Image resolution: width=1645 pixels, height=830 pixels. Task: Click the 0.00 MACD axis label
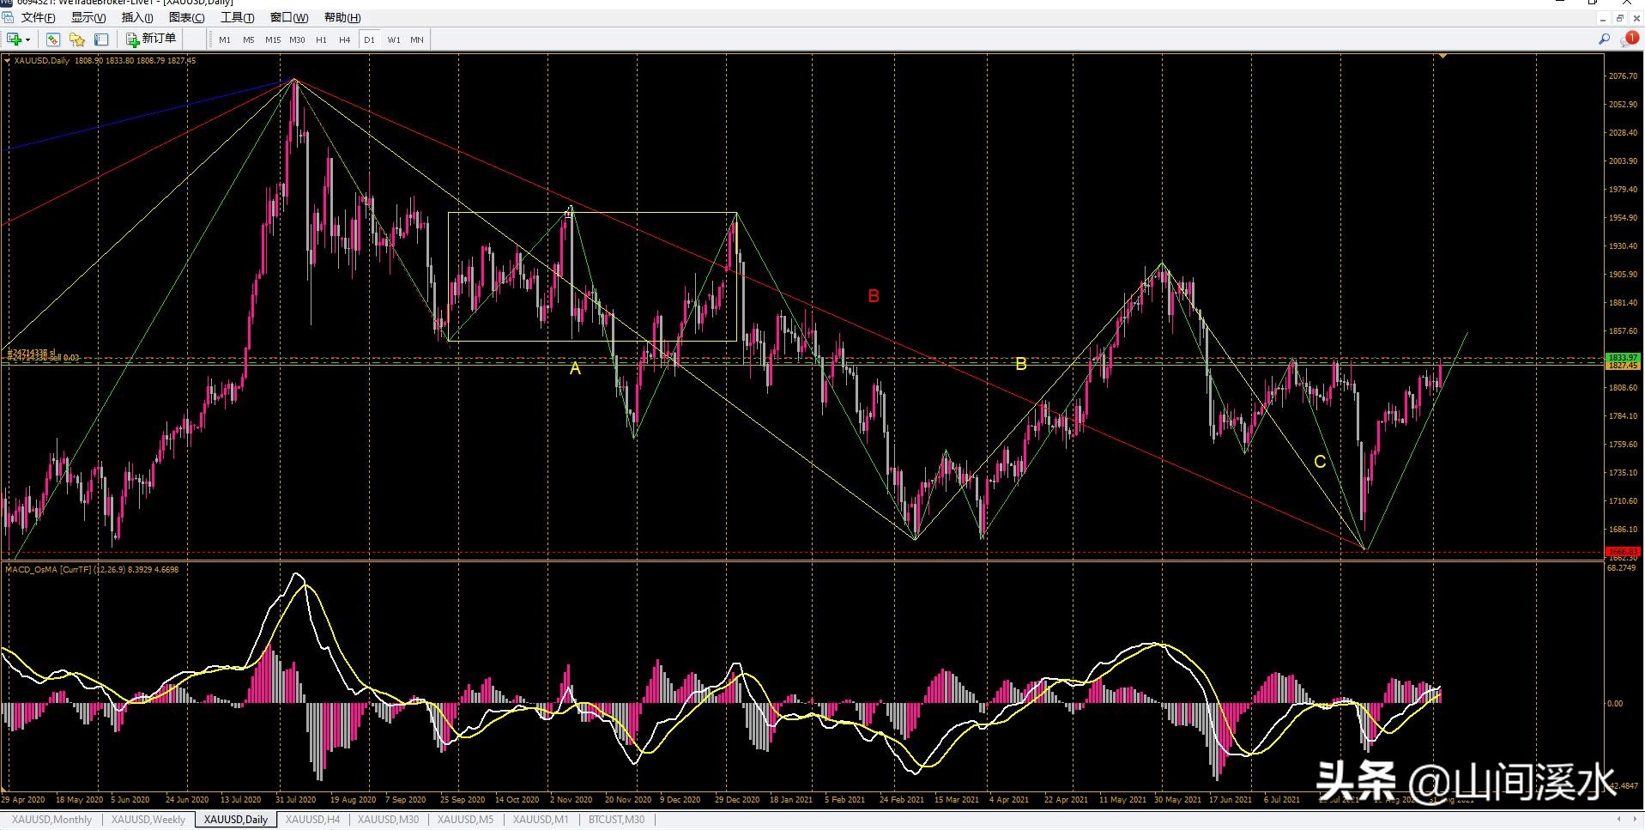(x=1615, y=704)
